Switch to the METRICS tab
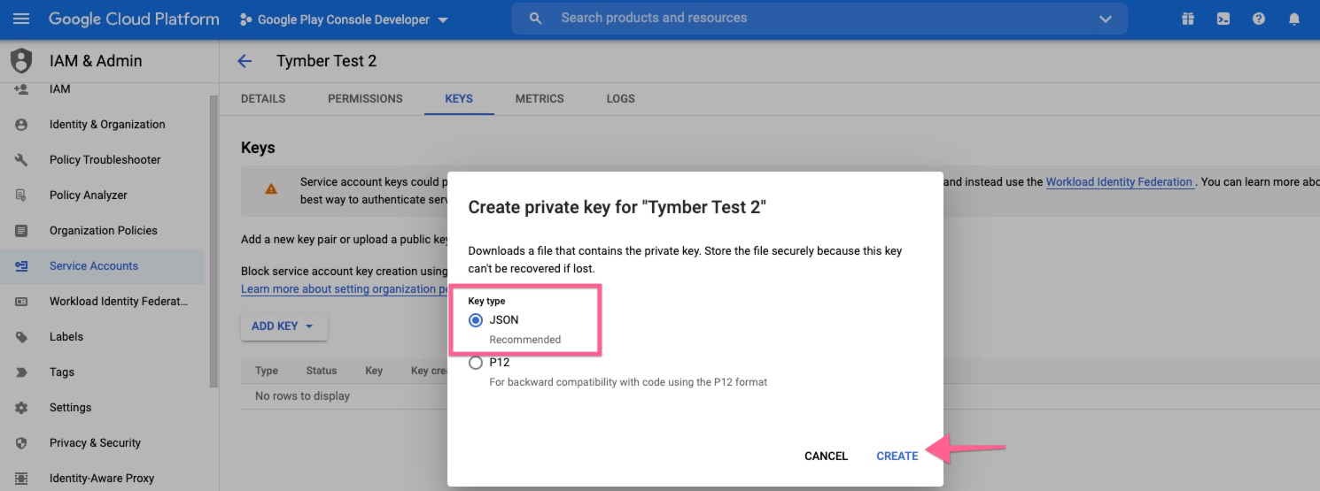1320x491 pixels. (x=540, y=99)
